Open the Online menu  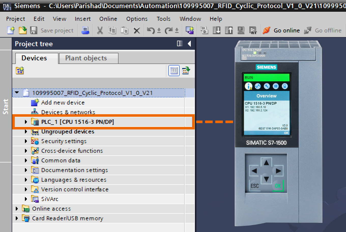click(108, 19)
